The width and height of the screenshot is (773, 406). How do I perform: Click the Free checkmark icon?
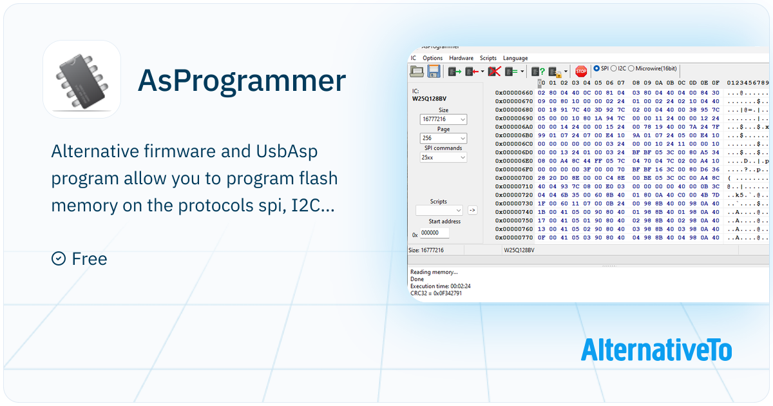(58, 258)
